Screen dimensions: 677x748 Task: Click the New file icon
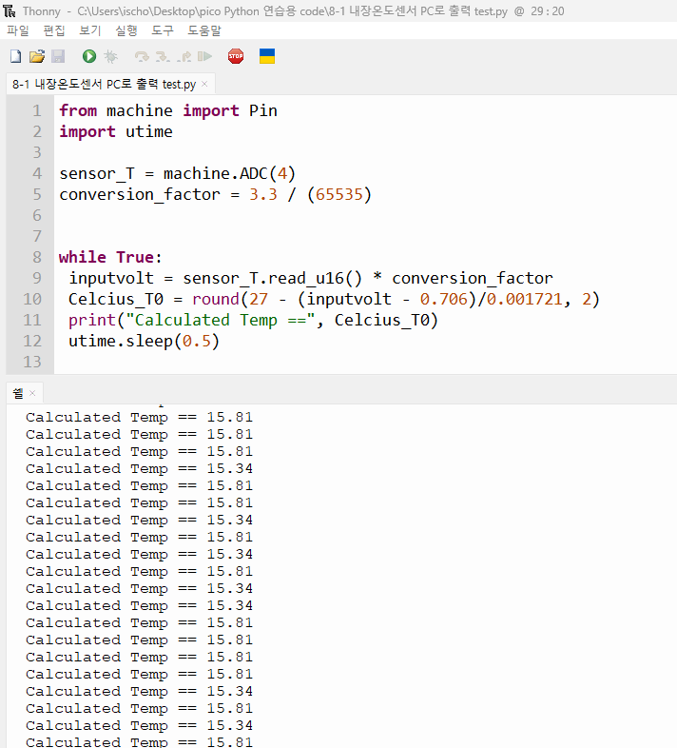click(x=16, y=56)
